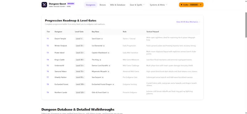This screenshot has height=114, width=247.
Task: Click swords icon next to Sea Serpent
Action: (x=103, y=77)
